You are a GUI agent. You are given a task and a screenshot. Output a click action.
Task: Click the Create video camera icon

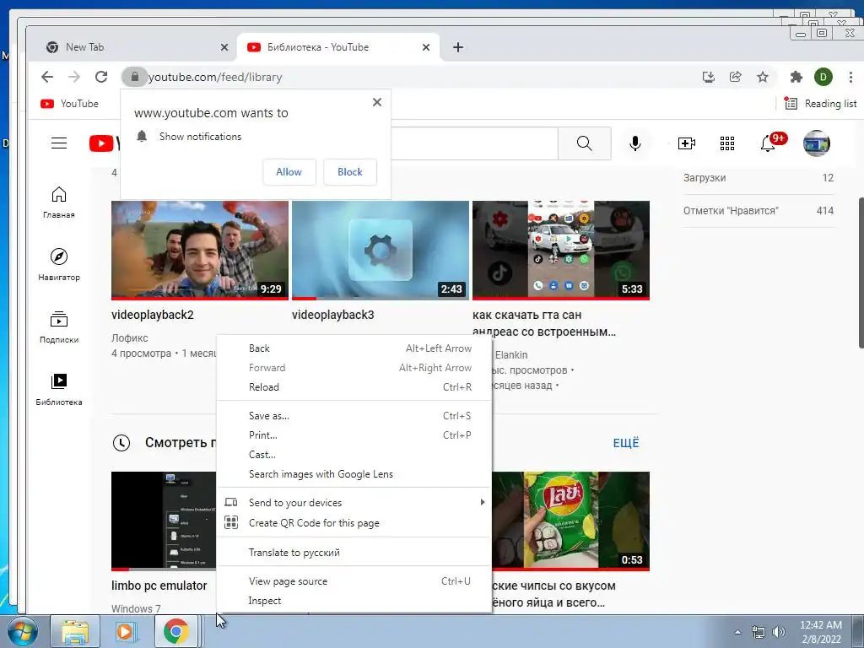tap(687, 143)
